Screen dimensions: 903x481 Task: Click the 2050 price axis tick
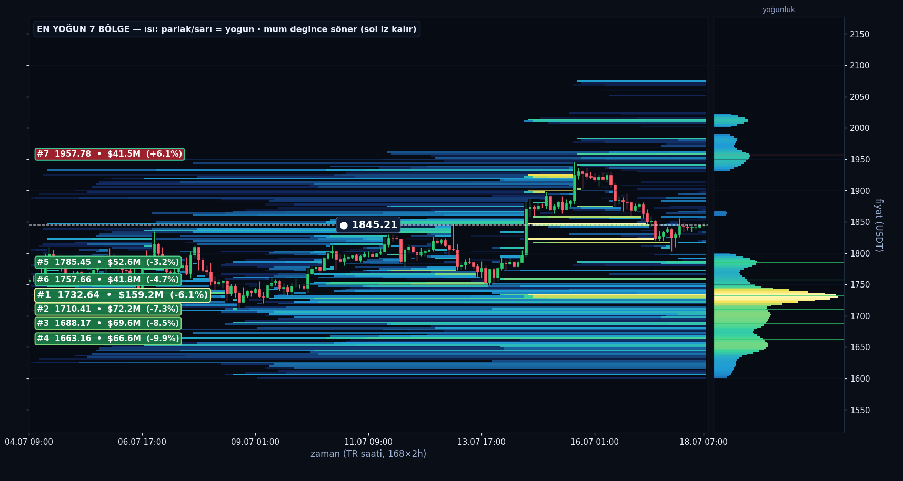[x=860, y=97]
